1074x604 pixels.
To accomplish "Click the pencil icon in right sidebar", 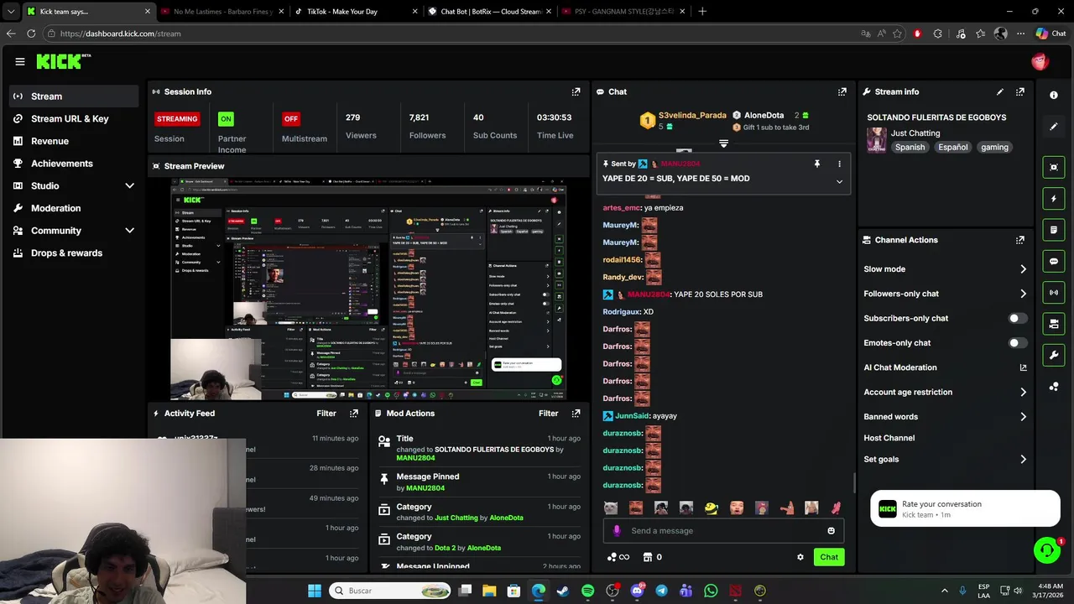I will click(x=1054, y=127).
